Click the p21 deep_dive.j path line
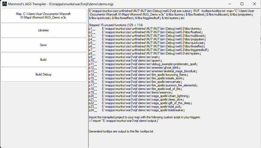Screen dimensions: 261x148 pyautogui.click(x=136, y=99)
